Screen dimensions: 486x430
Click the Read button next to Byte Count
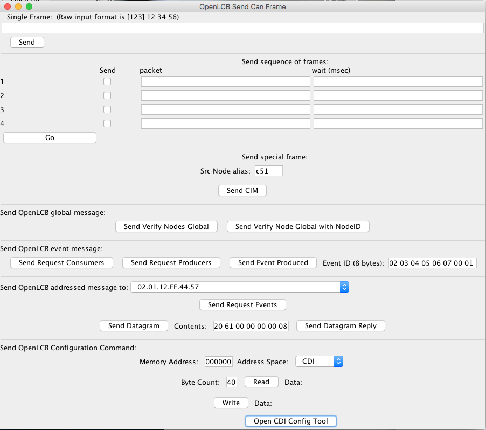click(261, 382)
